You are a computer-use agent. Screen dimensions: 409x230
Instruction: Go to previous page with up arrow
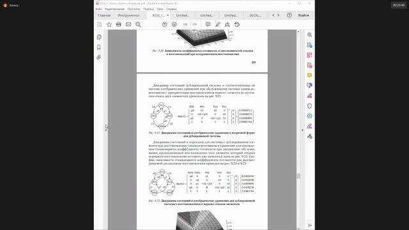pos(165,24)
